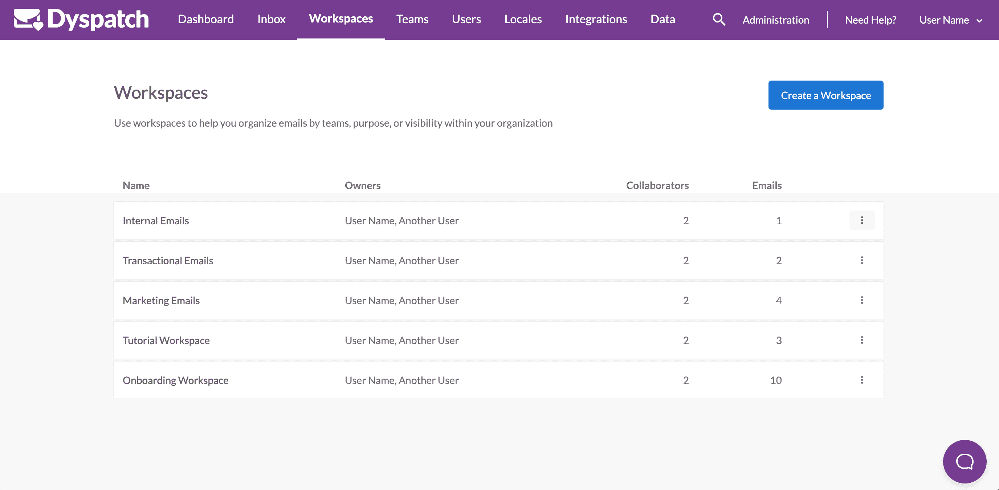Click the Owners column header
Screen dimensions: 999x490
(x=363, y=185)
